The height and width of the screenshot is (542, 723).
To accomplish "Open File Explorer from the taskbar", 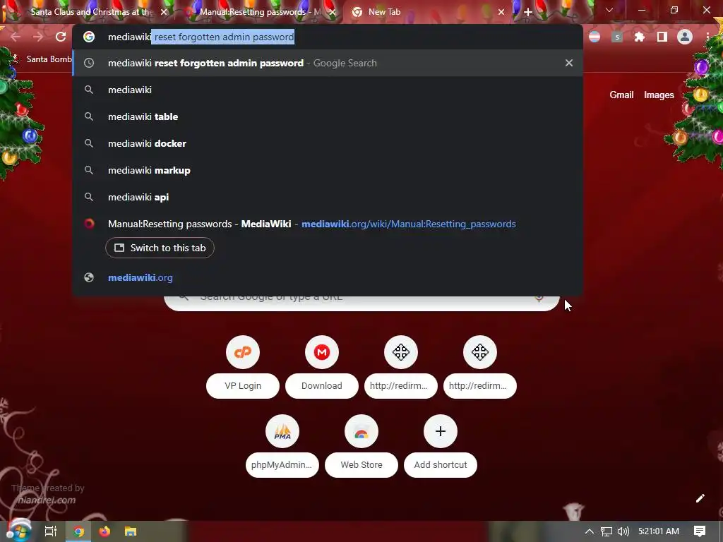I will tap(131, 531).
